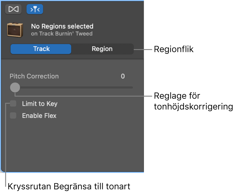Click the blue Flex toolbar button
Image resolution: width=249 pixels, height=193 pixels.
coord(35,9)
